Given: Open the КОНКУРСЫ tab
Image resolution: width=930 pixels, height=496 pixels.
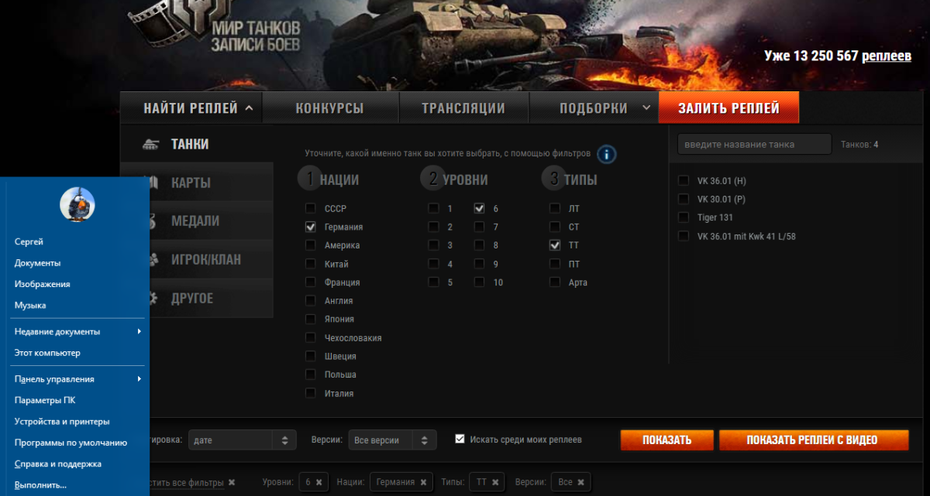Looking at the screenshot, I should click(329, 108).
